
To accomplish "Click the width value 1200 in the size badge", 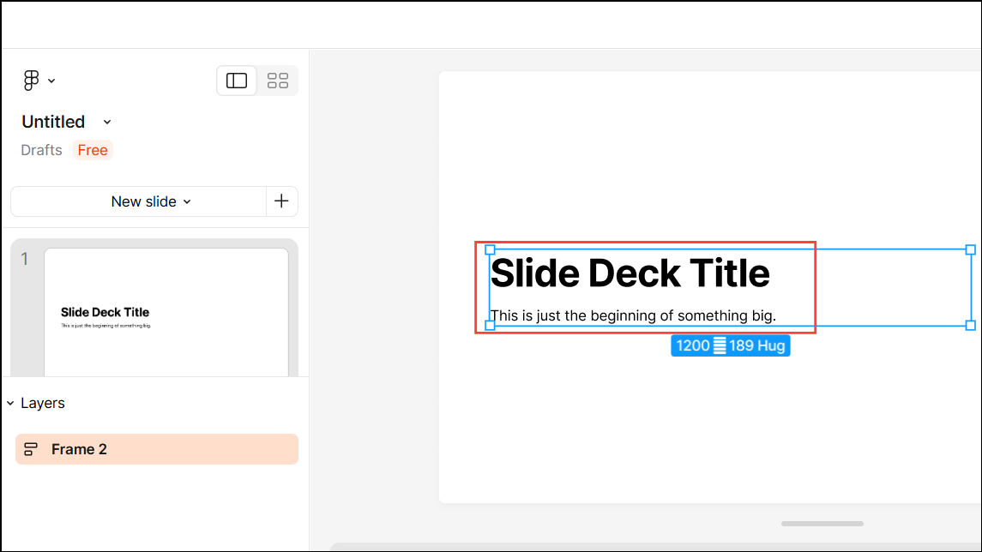I will click(x=694, y=345).
